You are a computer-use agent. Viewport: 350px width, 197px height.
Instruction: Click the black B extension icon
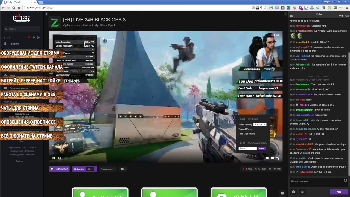[x=283, y=8]
